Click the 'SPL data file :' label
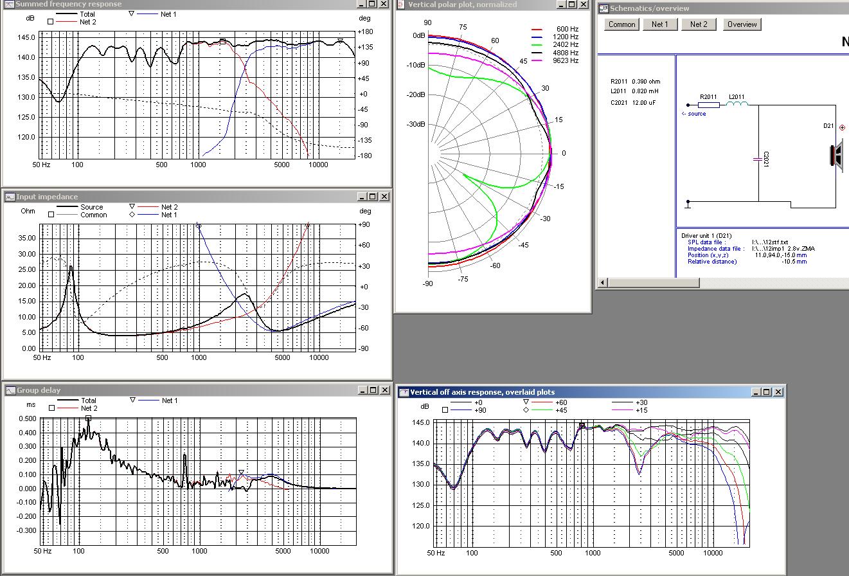 (x=707, y=242)
